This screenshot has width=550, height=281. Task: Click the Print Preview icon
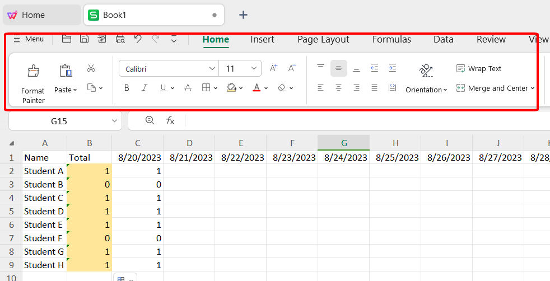(x=120, y=39)
